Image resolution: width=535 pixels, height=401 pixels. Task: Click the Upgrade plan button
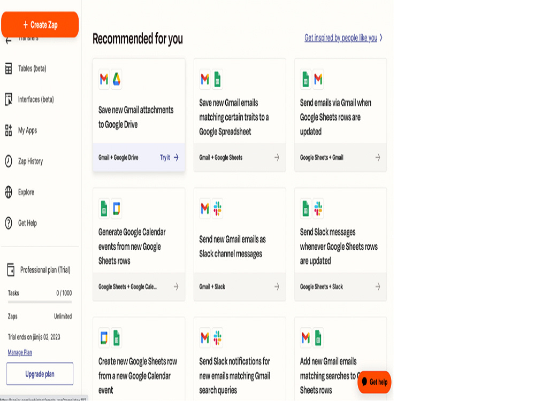tap(40, 374)
